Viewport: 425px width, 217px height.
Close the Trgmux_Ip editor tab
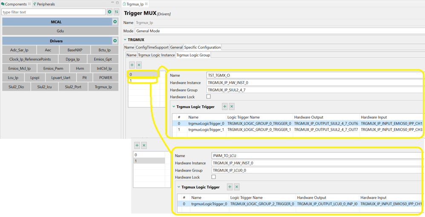pyautogui.click(x=146, y=4)
